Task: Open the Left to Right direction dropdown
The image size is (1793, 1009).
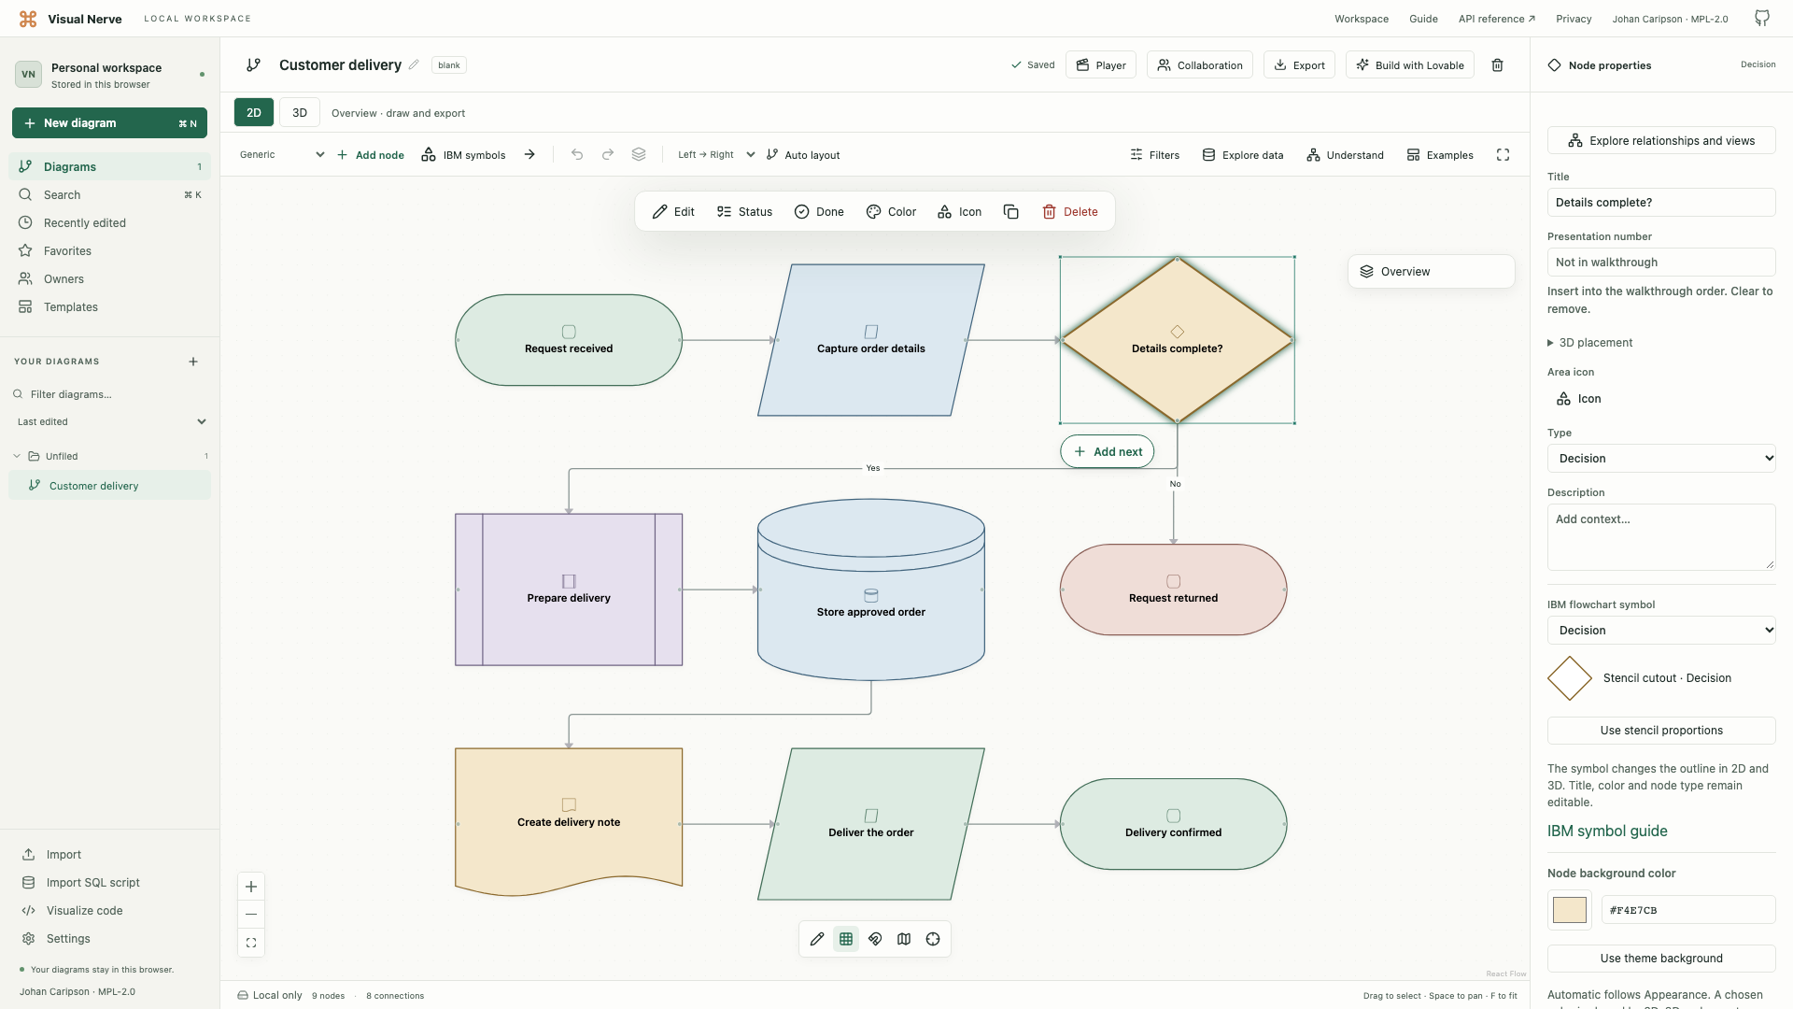Action: (716, 155)
